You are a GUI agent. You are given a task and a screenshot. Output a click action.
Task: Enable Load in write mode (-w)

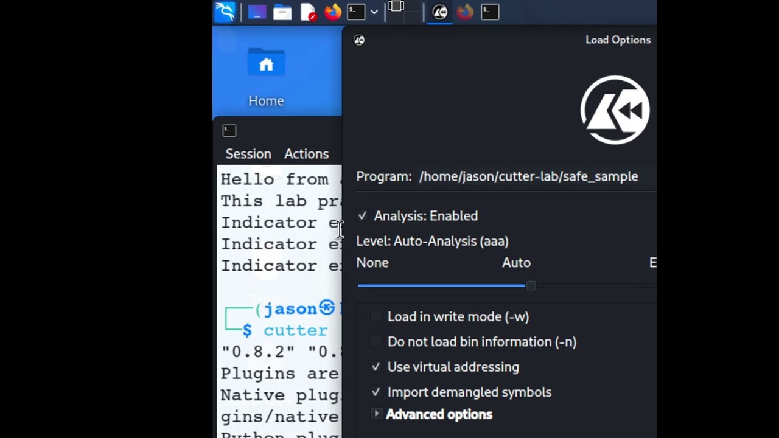[376, 316]
